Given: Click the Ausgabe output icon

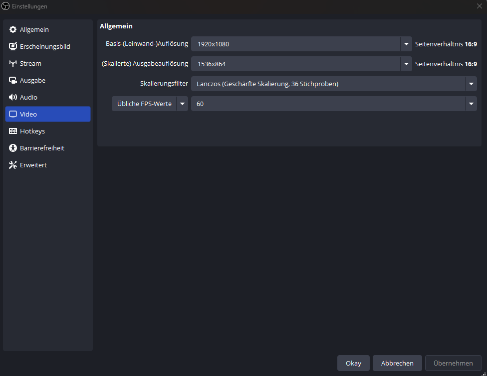Looking at the screenshot, I should [13, 81].
